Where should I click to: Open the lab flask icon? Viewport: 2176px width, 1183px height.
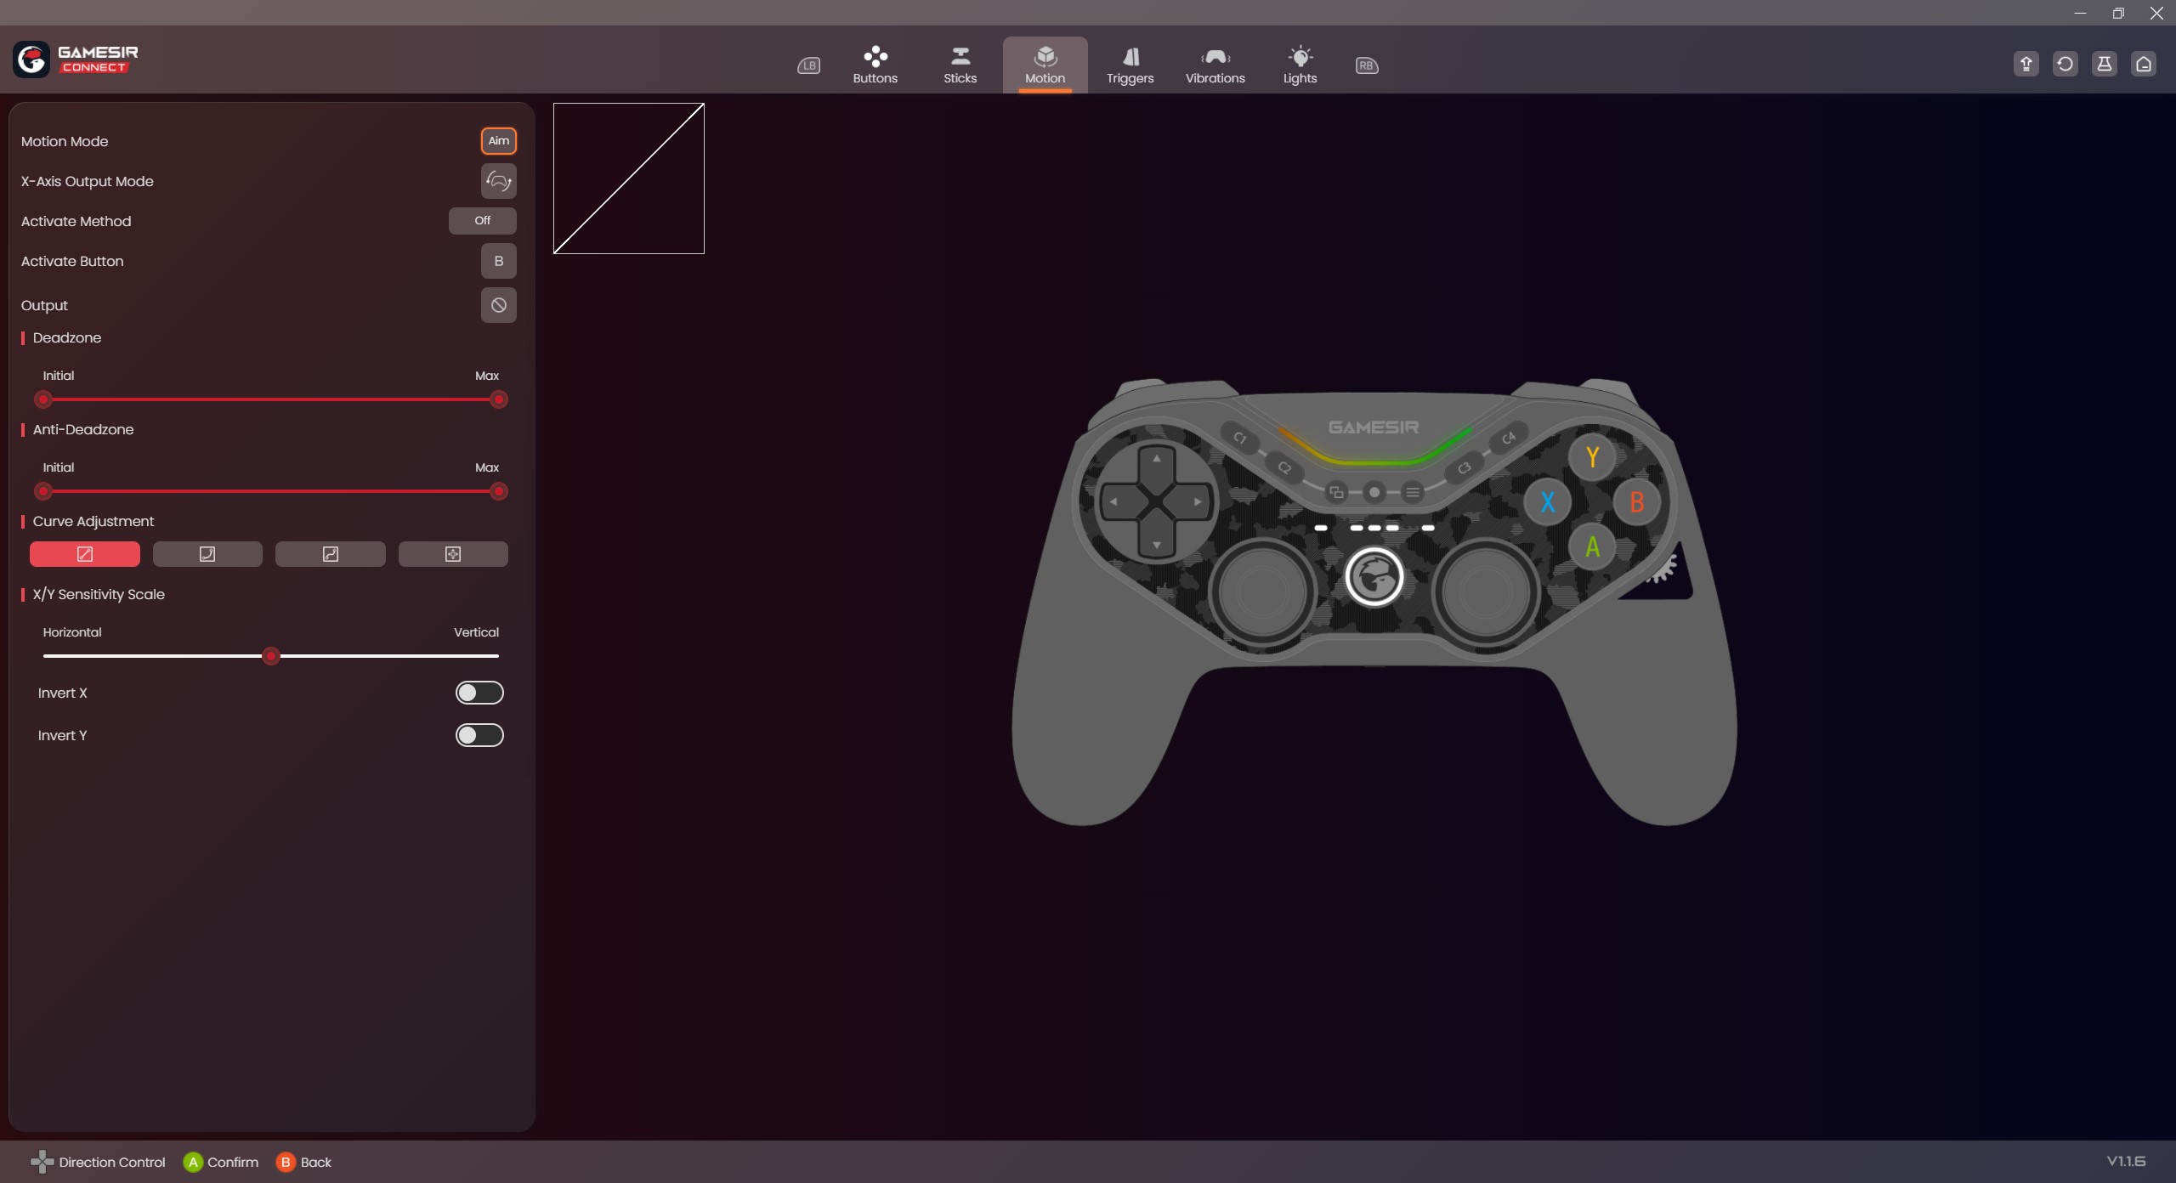pyautogui.click(x=2105, y=64)
